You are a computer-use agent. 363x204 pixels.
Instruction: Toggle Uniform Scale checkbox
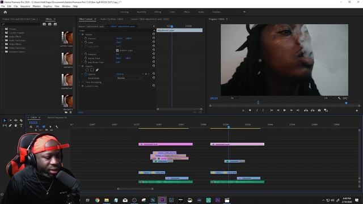click(x=117, y=50)
